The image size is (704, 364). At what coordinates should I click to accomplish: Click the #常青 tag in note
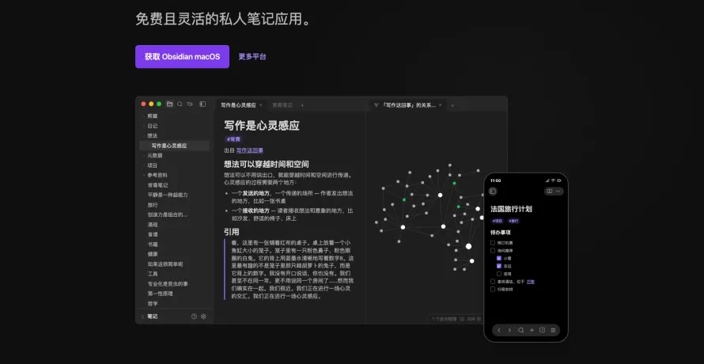coord(233,139)
